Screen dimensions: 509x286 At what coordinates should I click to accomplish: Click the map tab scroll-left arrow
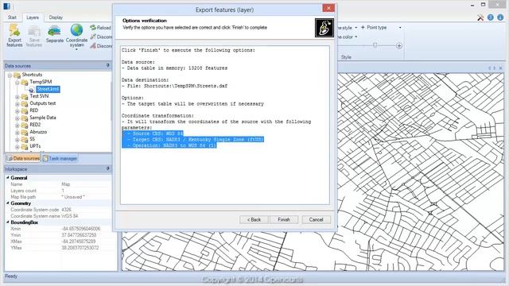(489, 68)
